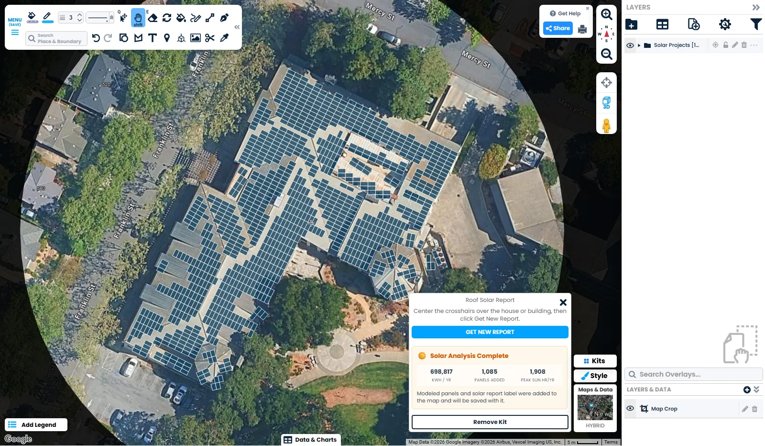Choose the straight line segment tool
Image resolution: width=765 pixels, height=446 pixels.
coord(210,18)
